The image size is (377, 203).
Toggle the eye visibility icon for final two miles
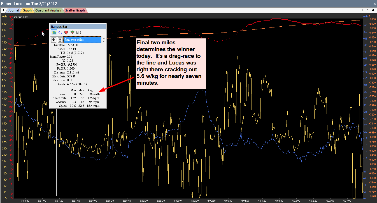pos(53,40)
